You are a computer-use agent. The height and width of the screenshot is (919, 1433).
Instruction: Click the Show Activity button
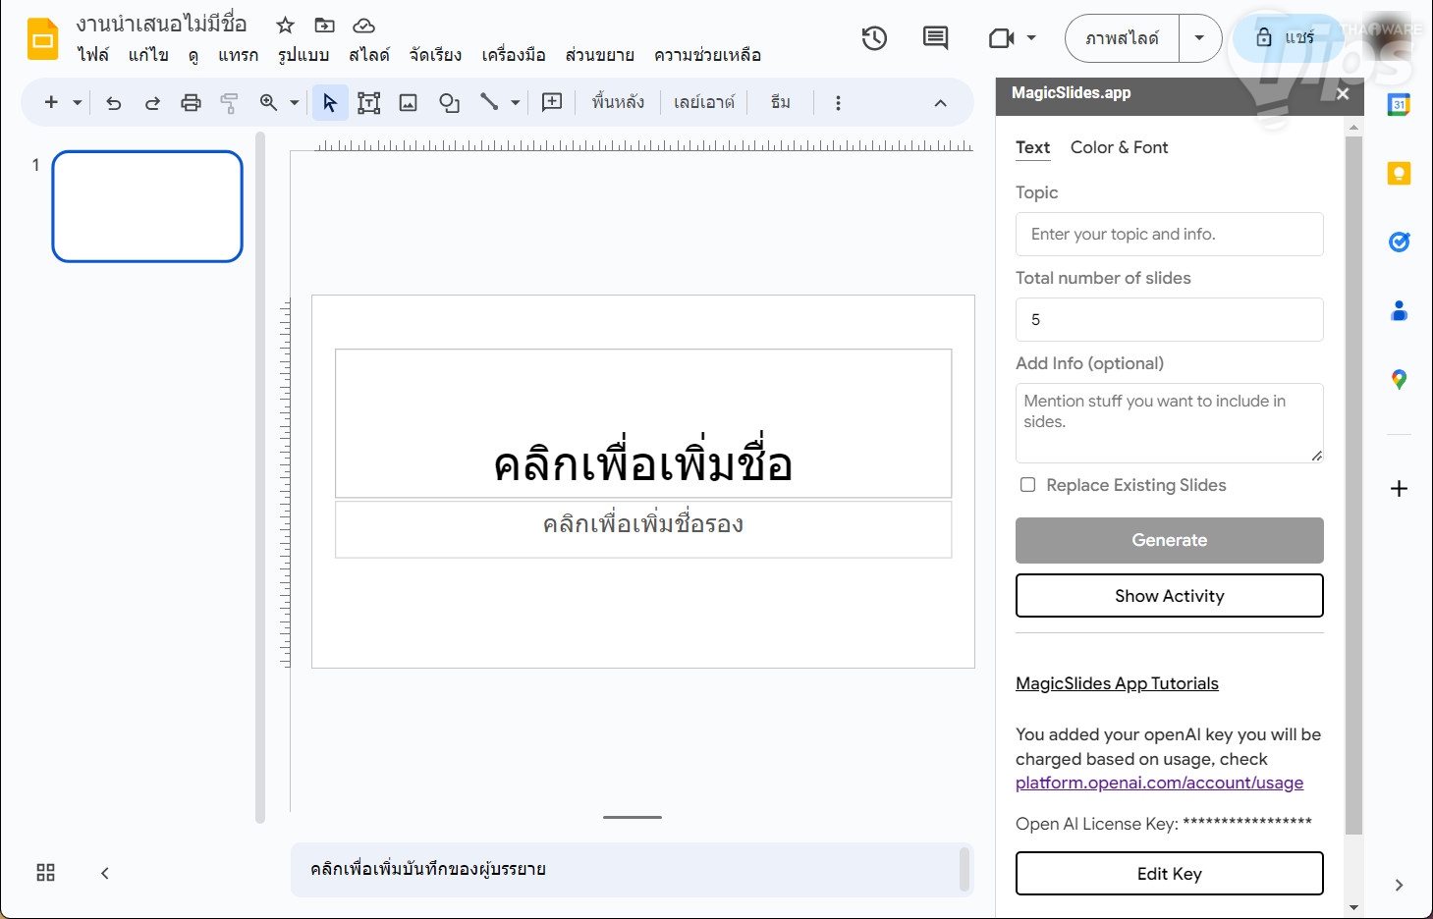[x=1169, y=596]
